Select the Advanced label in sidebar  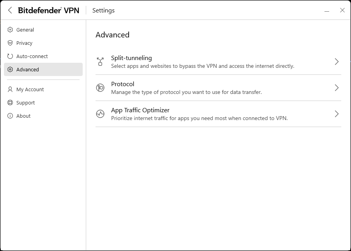coord(28,69)
